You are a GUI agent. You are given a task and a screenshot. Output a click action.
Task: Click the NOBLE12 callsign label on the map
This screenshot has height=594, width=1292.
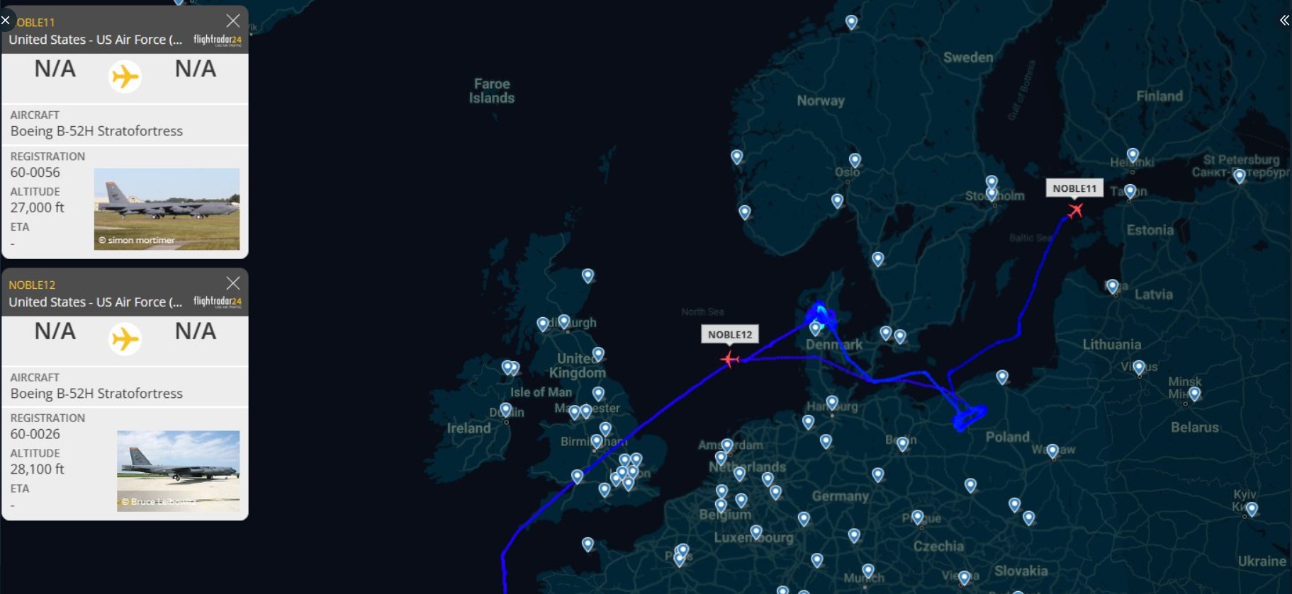[730, 334]
